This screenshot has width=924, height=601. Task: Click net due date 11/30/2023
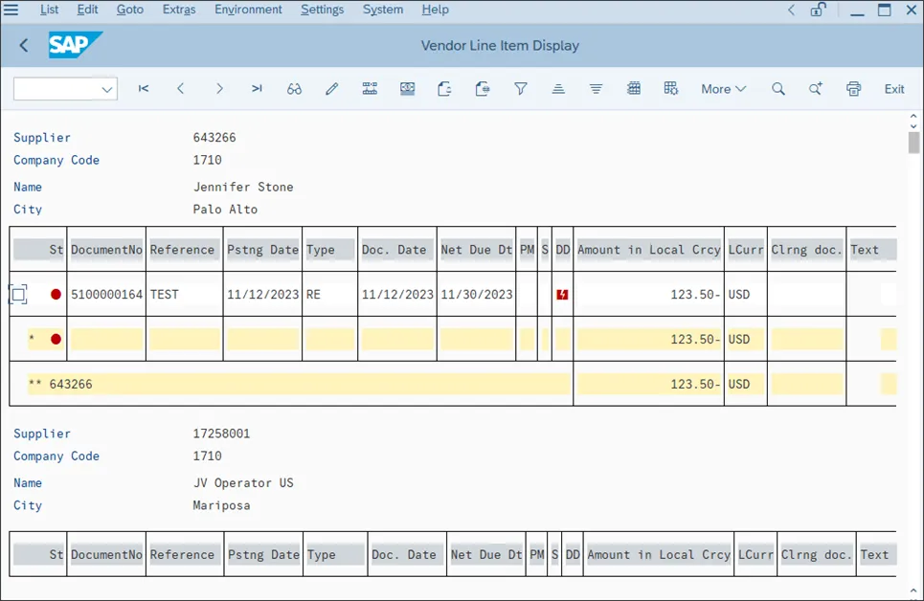tap(477, 294)
